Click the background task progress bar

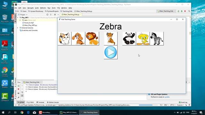(148, 105)
